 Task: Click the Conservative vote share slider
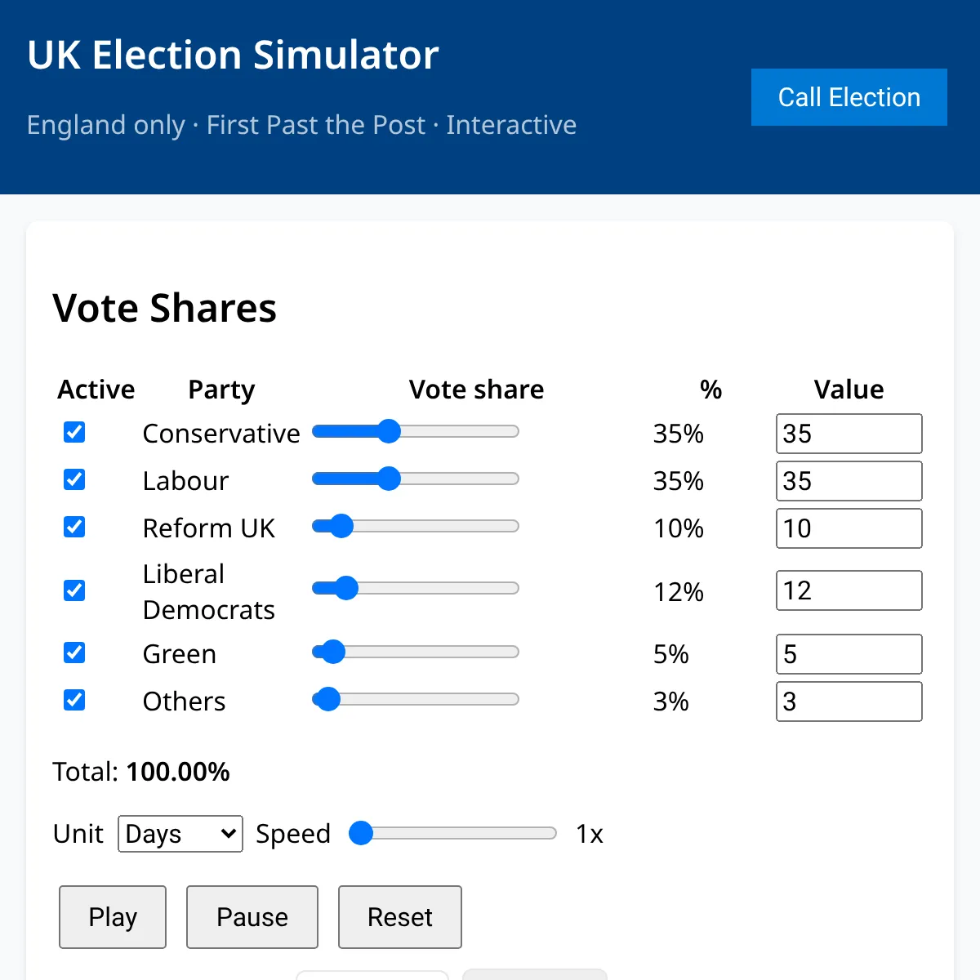416,431
